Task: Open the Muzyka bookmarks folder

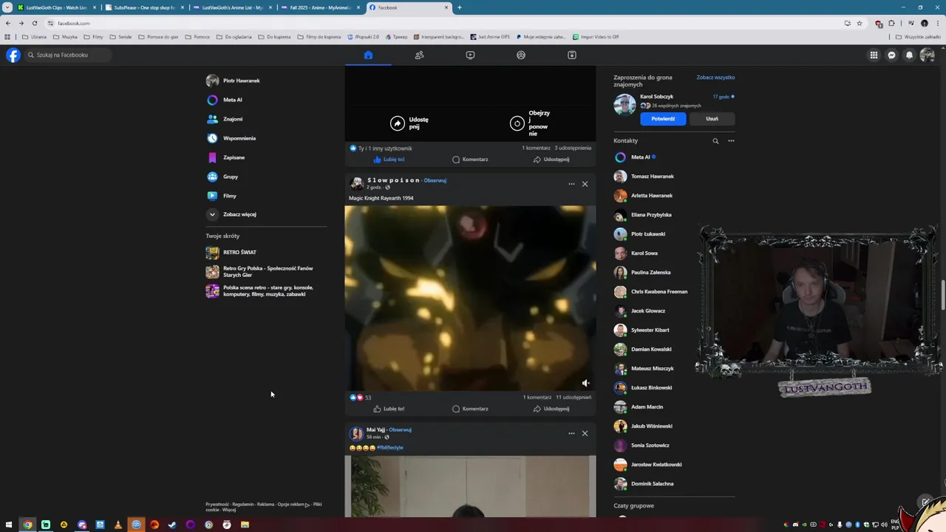Action: pyautogui.click(x=65, y=36)
